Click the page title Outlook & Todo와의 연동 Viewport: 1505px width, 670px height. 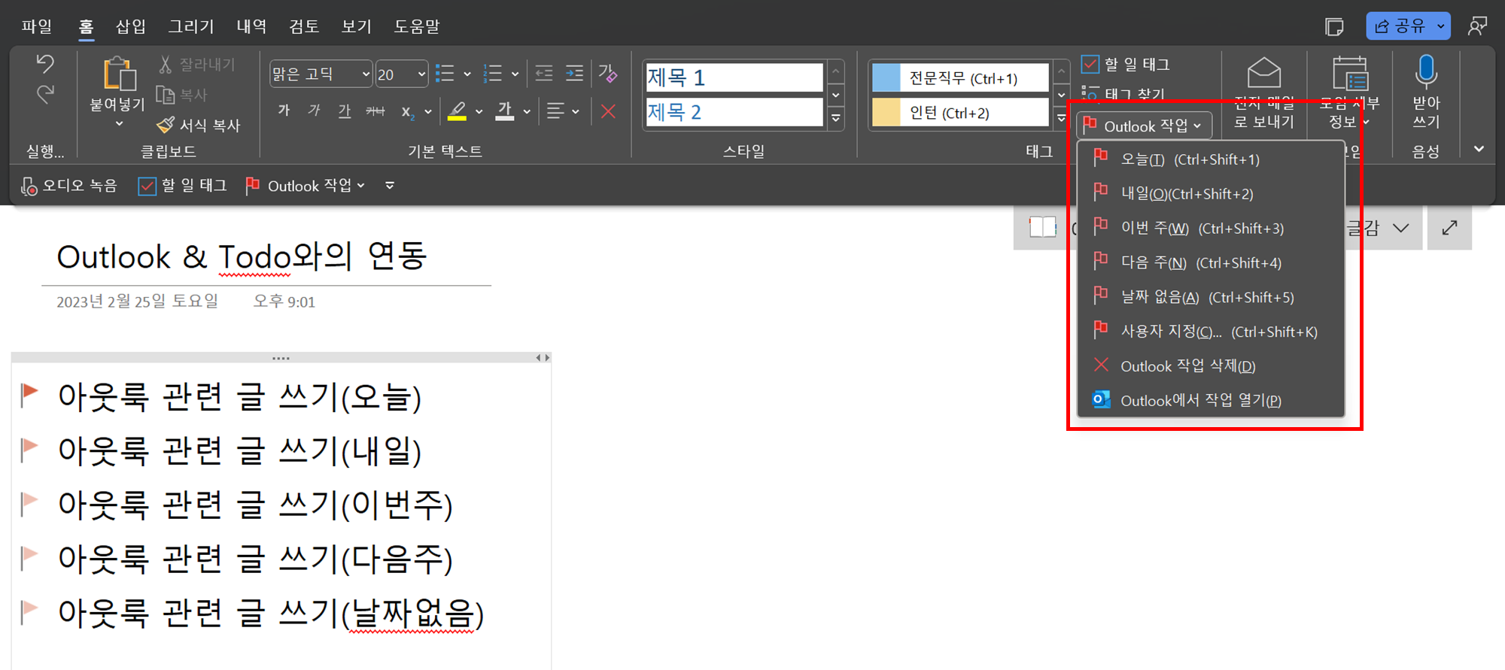click(242, 256)
